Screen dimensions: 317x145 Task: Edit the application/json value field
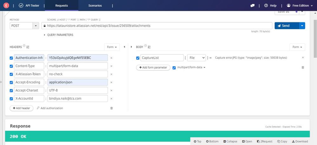(78, 82)
